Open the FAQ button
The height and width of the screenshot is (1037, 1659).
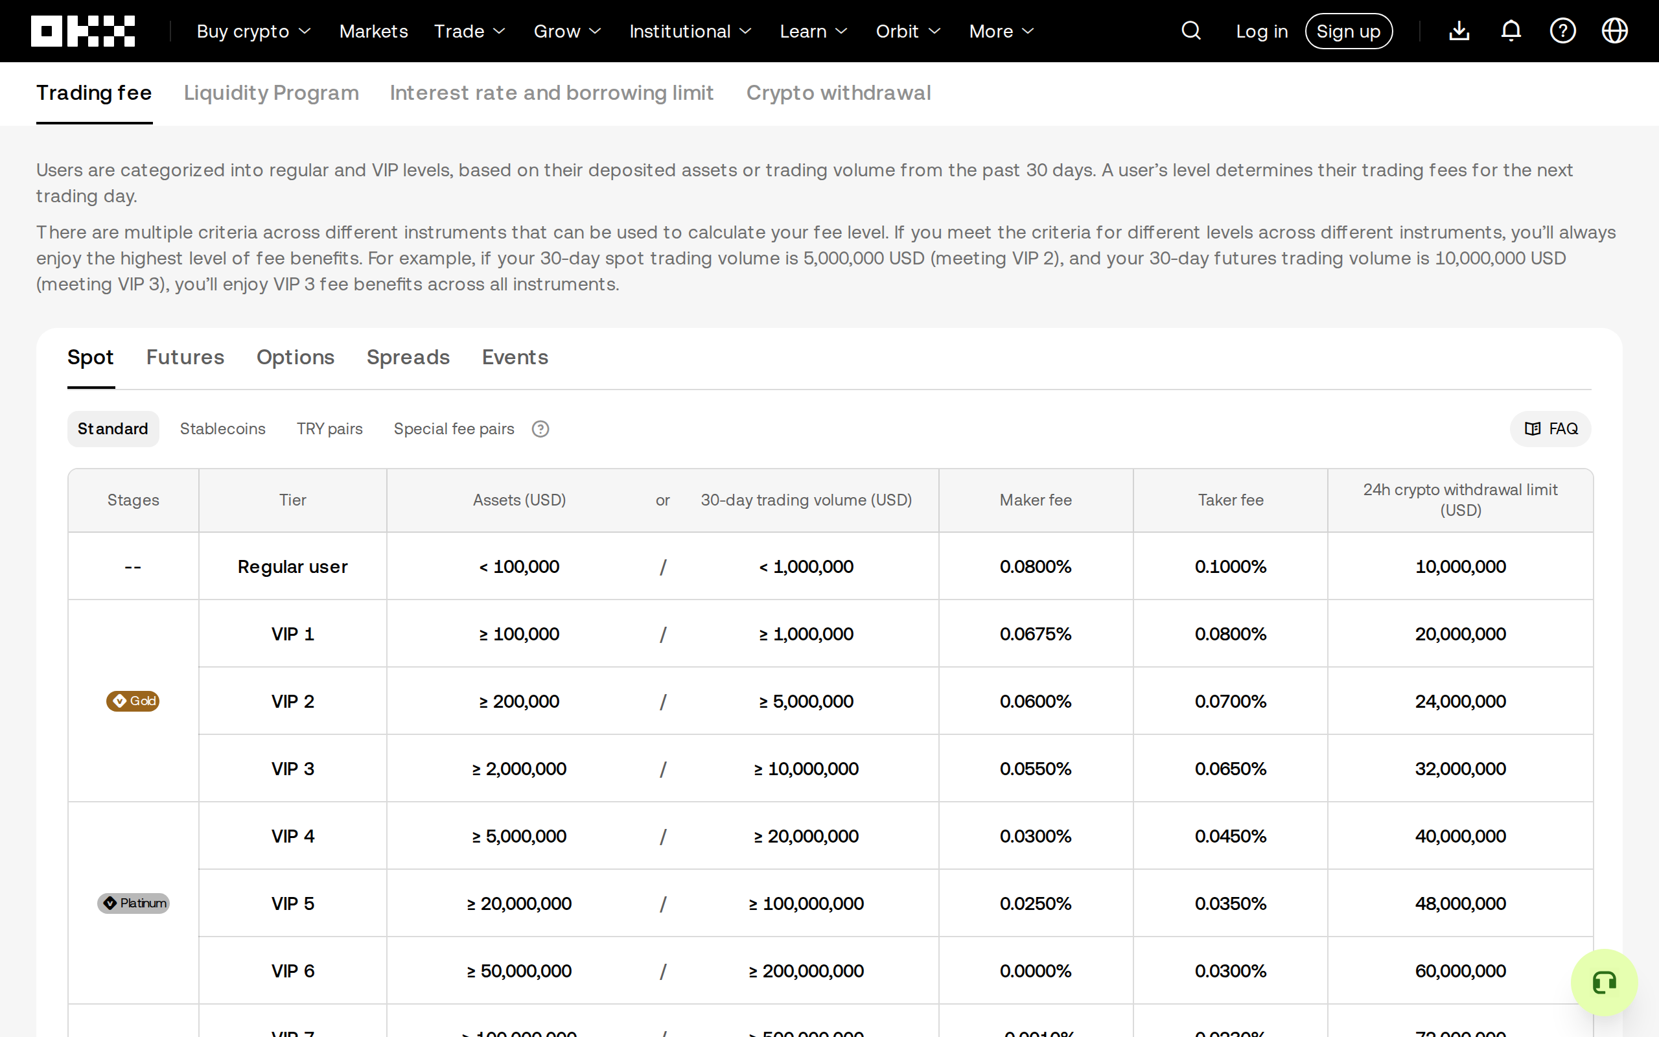1551,428
